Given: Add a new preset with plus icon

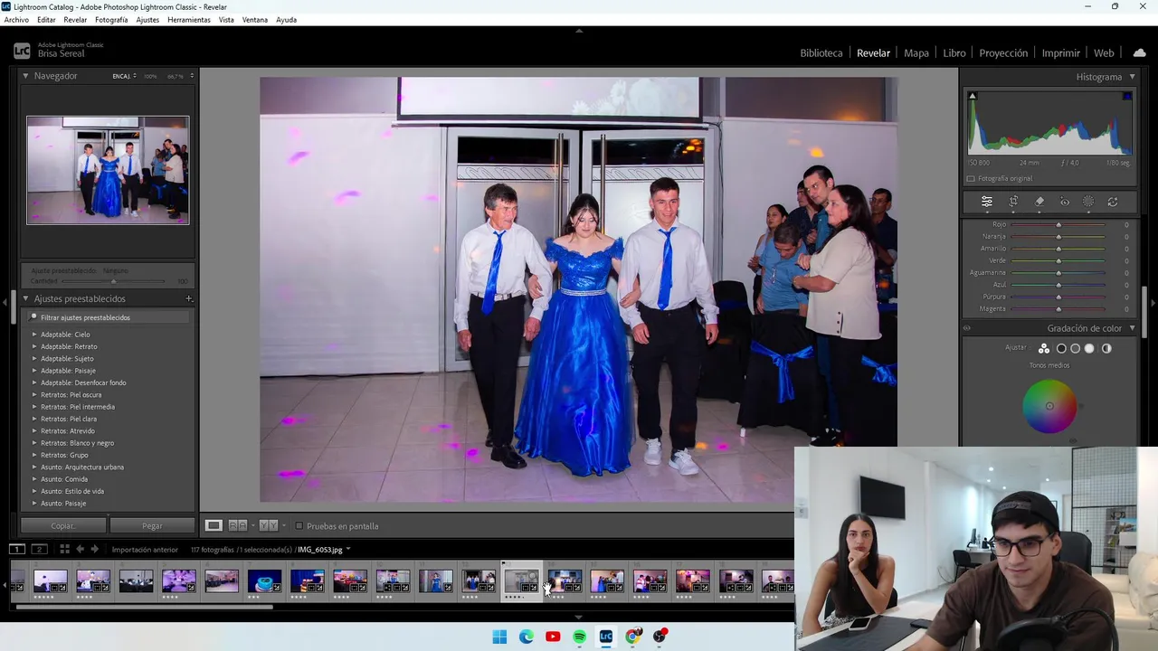Looking at the screenshot, I should (x=189, y=298).
